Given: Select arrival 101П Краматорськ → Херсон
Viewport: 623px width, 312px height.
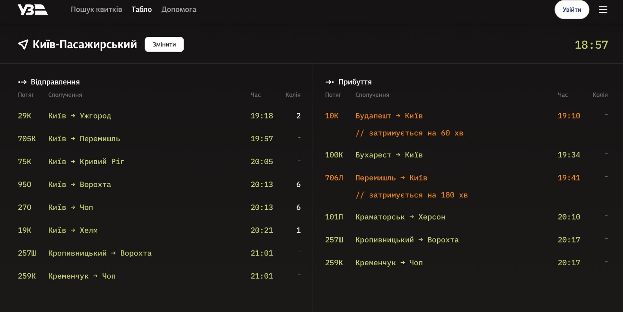Looking at the screenshot, I should pyautogui.click(x=400, y=217).
